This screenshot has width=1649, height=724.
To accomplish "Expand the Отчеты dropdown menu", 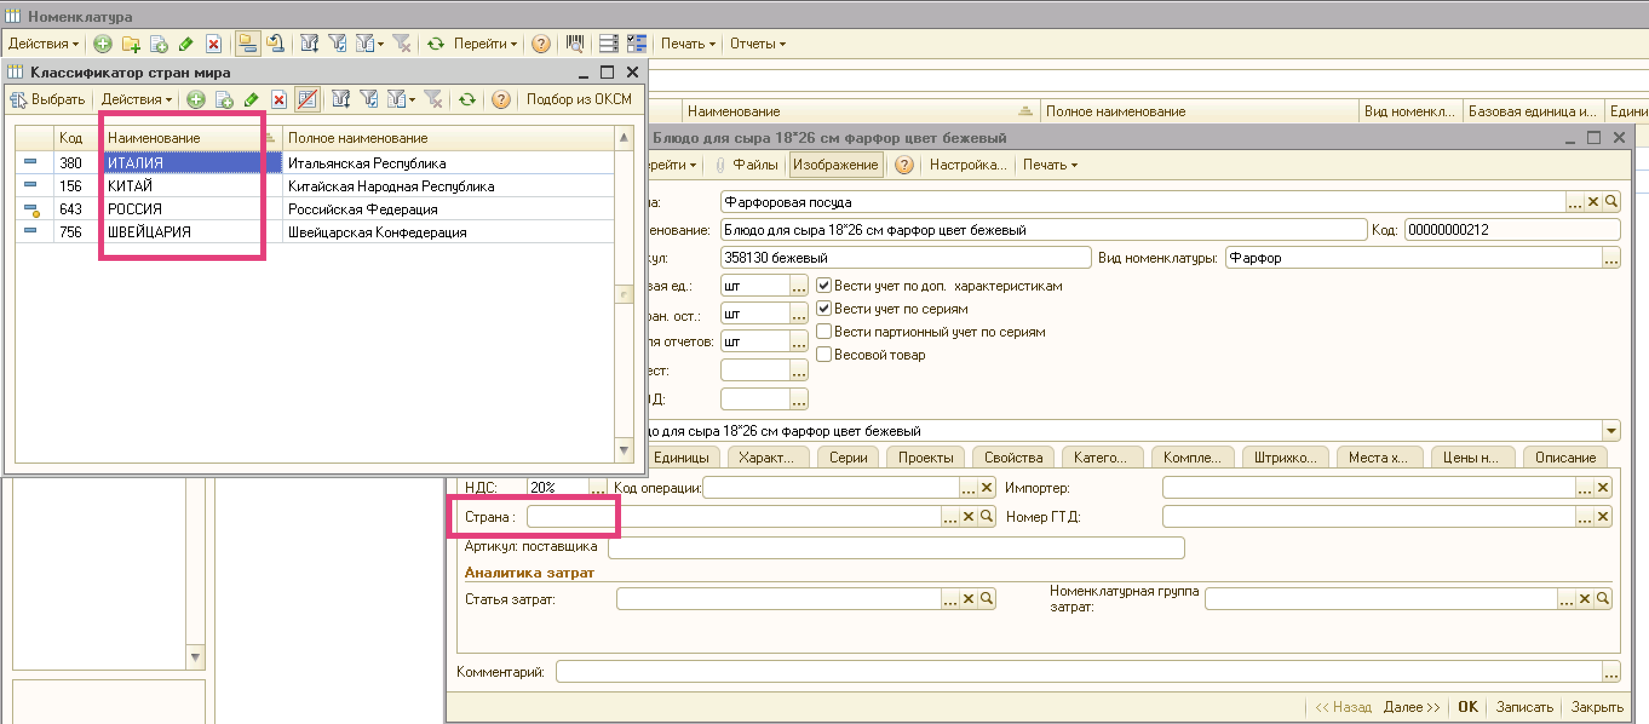I will [757, 44].
